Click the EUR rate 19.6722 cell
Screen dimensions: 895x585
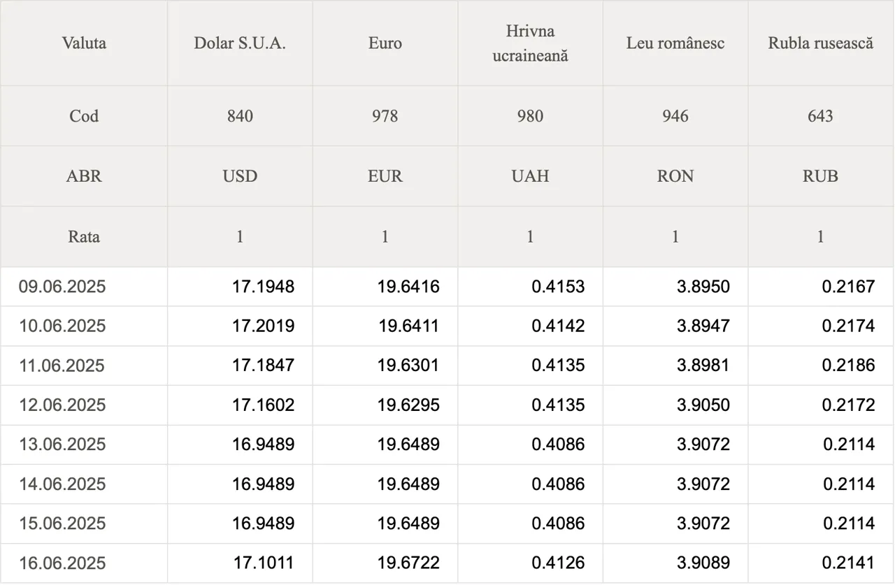pos(385,563)
